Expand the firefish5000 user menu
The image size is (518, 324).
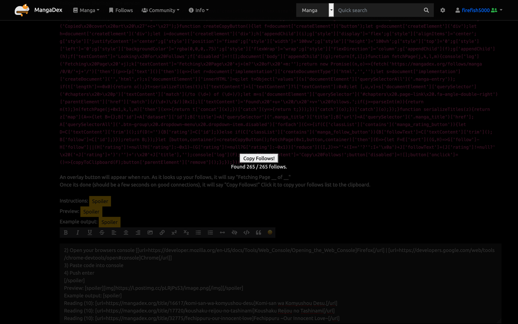479,10
